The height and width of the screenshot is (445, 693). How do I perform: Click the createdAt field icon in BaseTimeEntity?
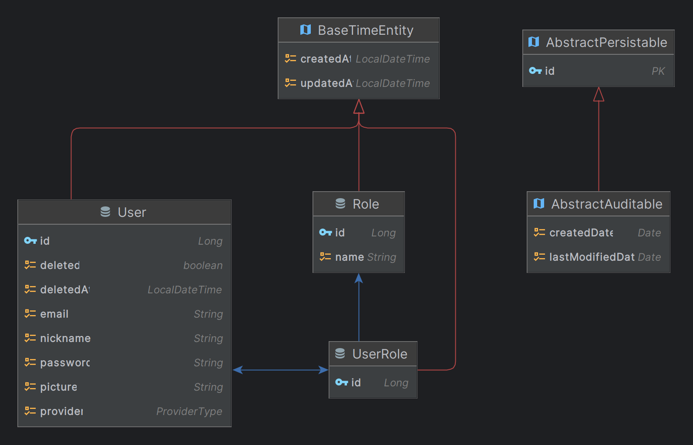290,58
